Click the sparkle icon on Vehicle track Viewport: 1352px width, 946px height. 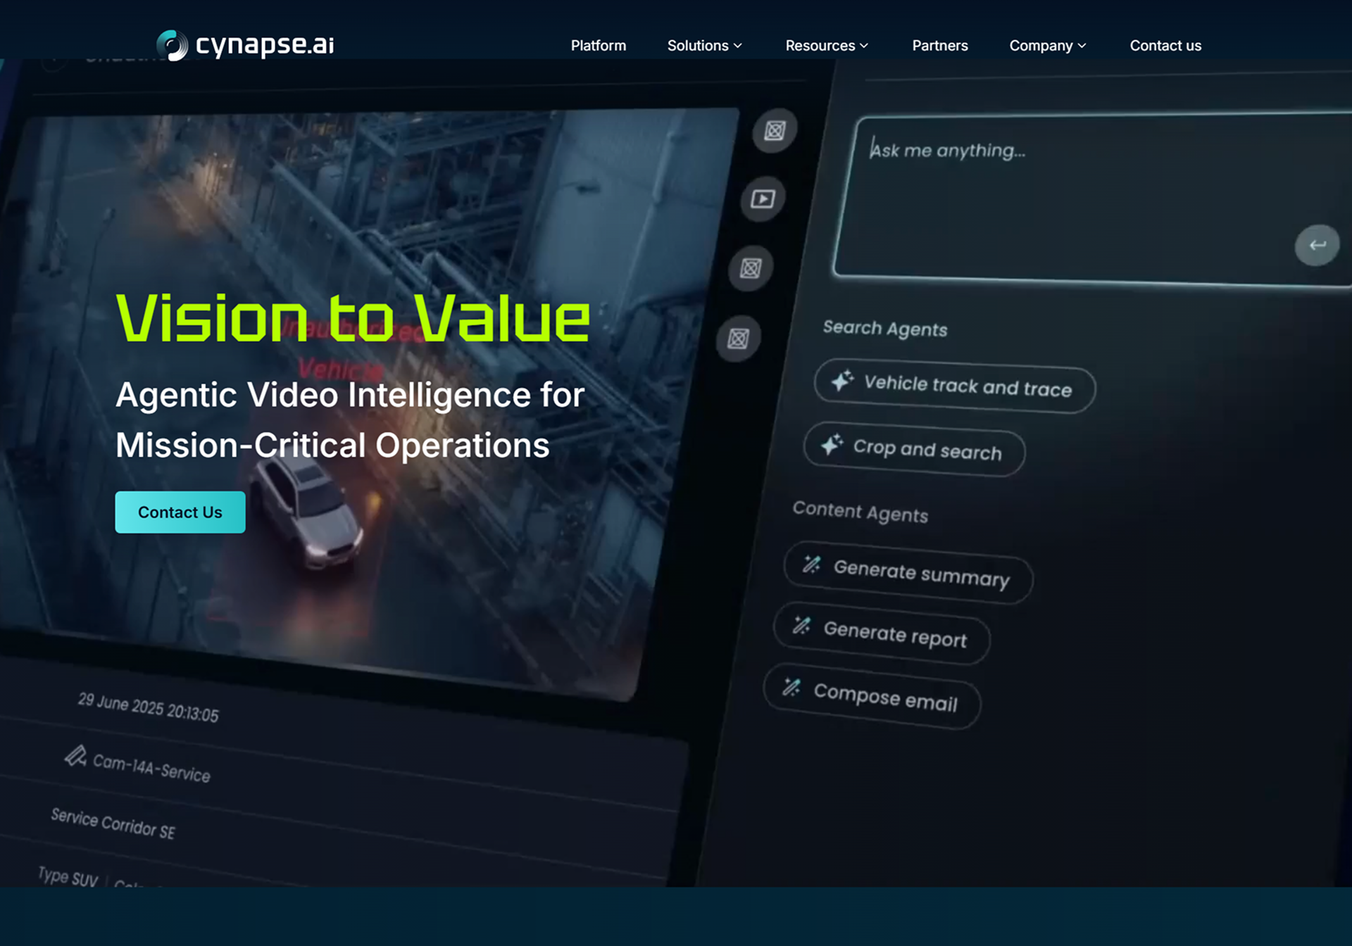(842, 381)
